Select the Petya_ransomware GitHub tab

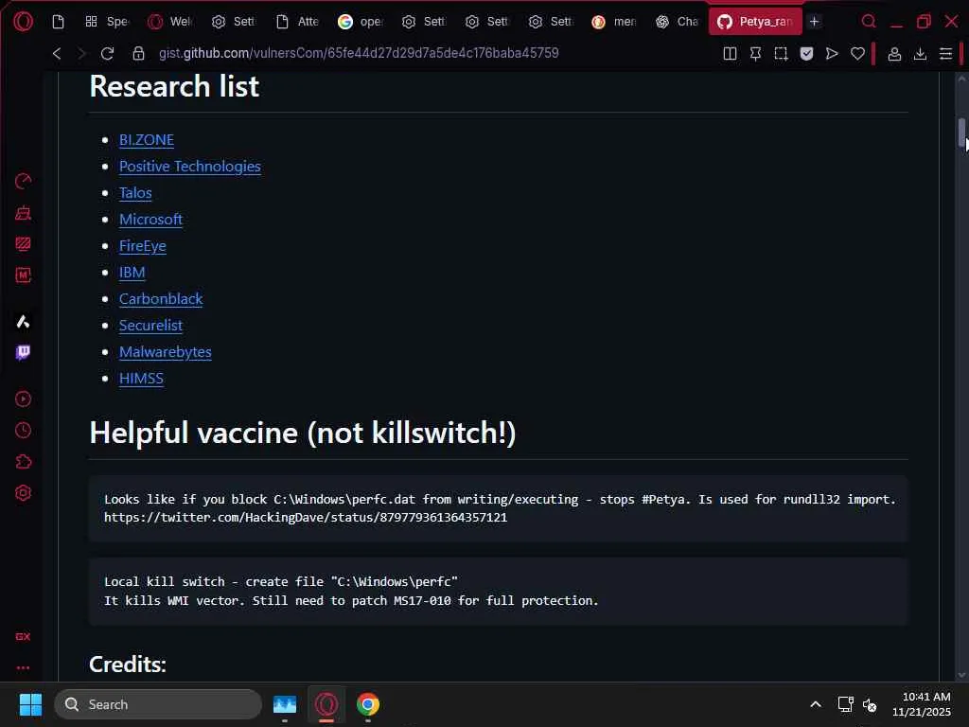(755, 22)
